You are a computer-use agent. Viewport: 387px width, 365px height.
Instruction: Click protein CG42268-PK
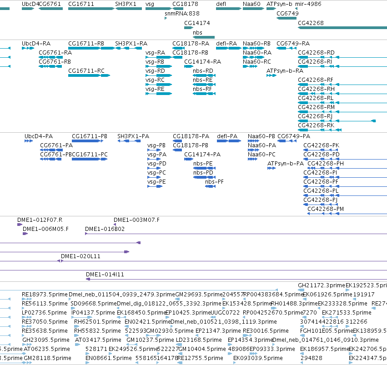[322, 145]
